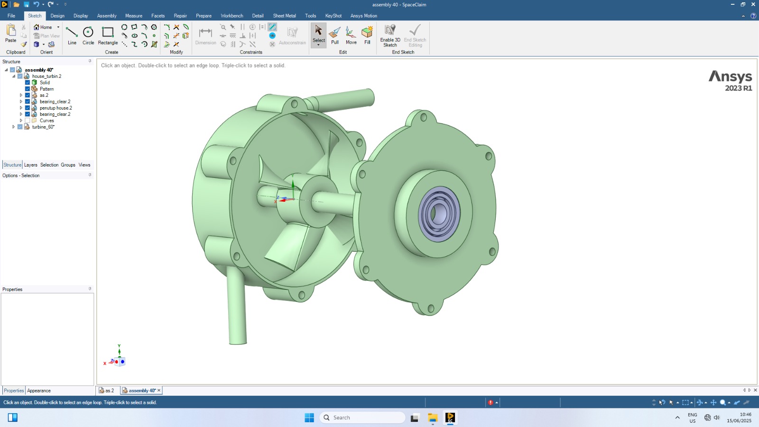The width and height of the screenshot is (759, 427).
Task: Open the Design ribbon tab
Action: tap(57, 16)
